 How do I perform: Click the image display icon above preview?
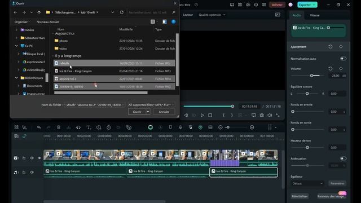[278, 15]
